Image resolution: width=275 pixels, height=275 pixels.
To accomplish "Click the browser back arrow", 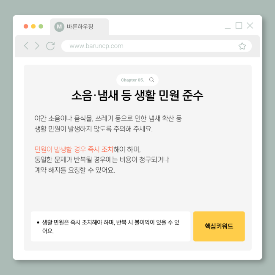I will click(26, 46).
